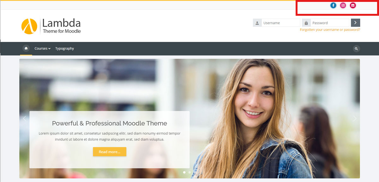Select the second slider dot indicator
Viewport: 379px width, 182px height.
coord(189,172)
